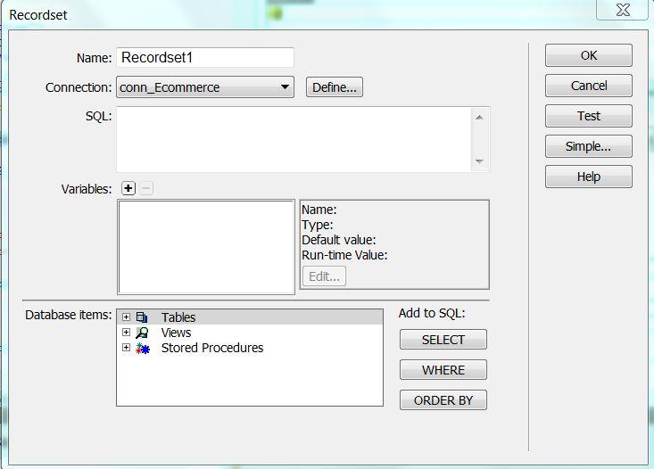Screen dimensions: 654x469
Task: Add a new variable with plus button
Action: (x=128, y=188)
